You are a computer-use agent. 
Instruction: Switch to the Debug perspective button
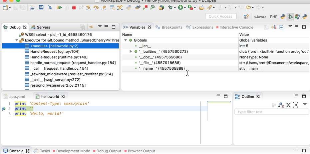(290, 17)
